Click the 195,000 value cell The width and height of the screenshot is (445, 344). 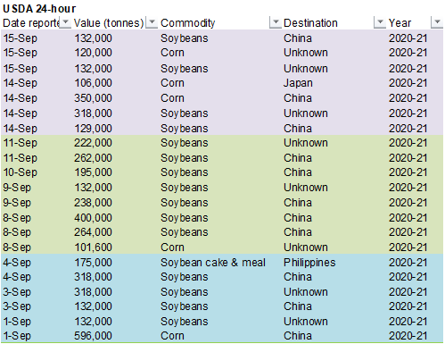coord(93,172)
